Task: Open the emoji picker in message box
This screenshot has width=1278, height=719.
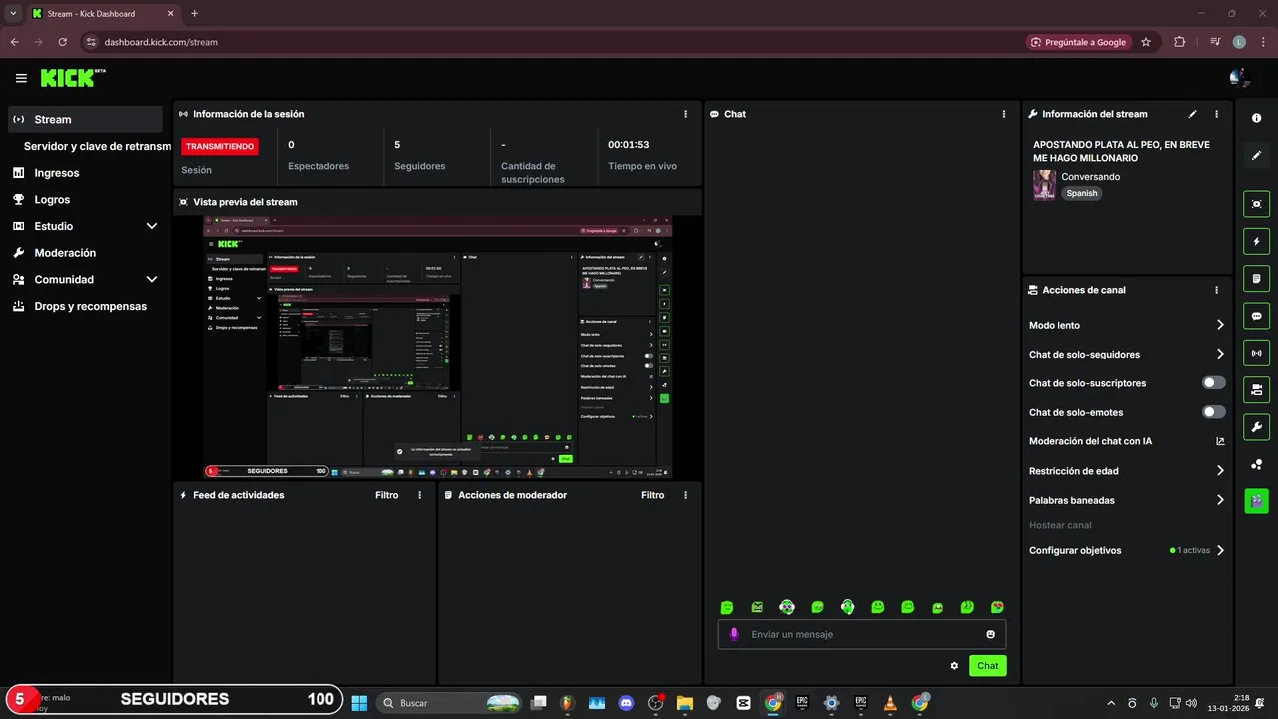Action: tap(990, 634)
